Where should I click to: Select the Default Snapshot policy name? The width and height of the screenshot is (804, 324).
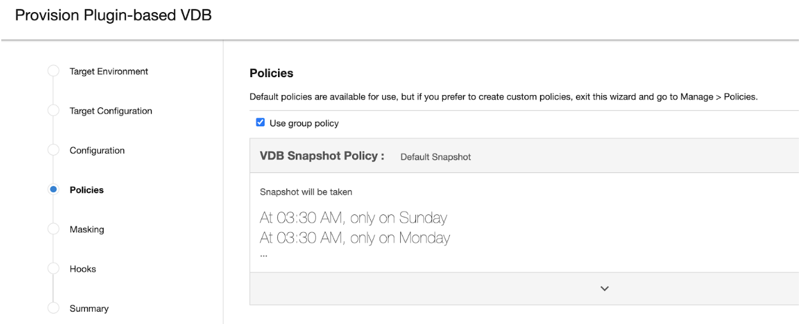point(435,157)
